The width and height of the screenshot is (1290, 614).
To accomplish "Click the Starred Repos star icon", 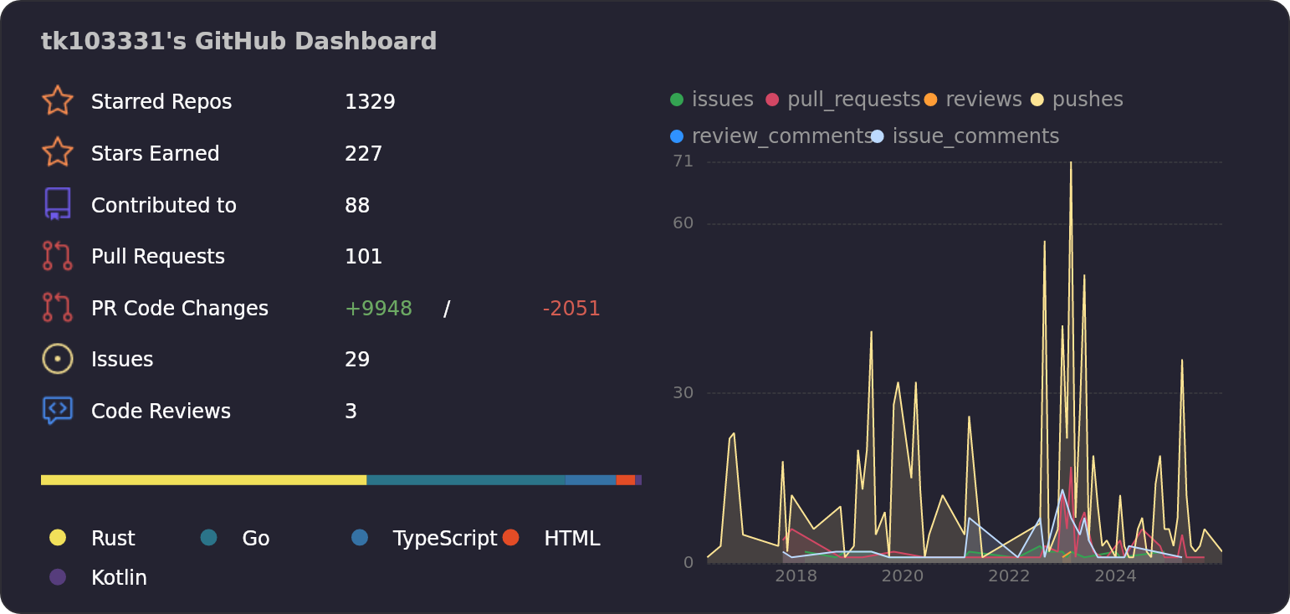I will pos(57,100).
